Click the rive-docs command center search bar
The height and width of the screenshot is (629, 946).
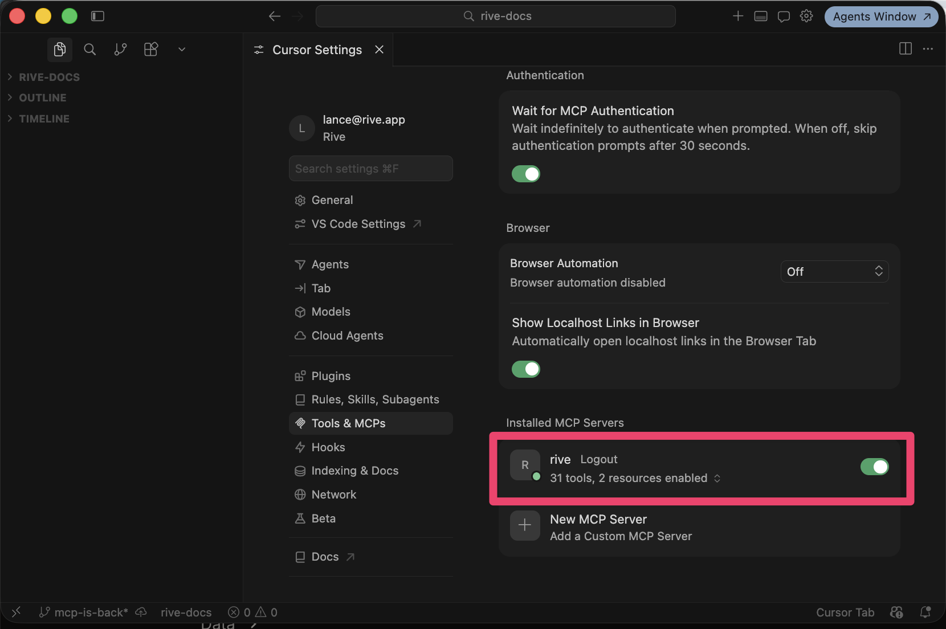pos(496,16)
